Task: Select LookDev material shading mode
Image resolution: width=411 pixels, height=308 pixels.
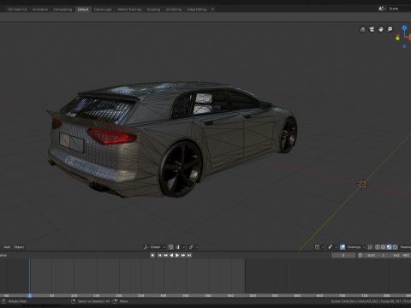Action: pos(390,247)
